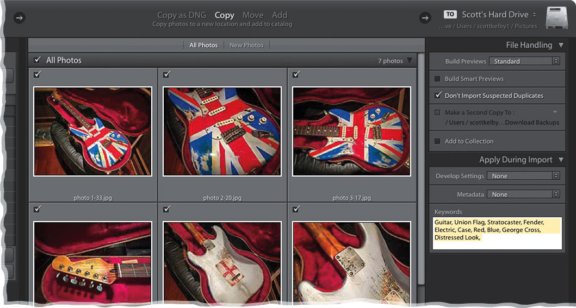Click the left source arrow icon
576x308 pixels.
pyautogui.click(x=19, y=18)
